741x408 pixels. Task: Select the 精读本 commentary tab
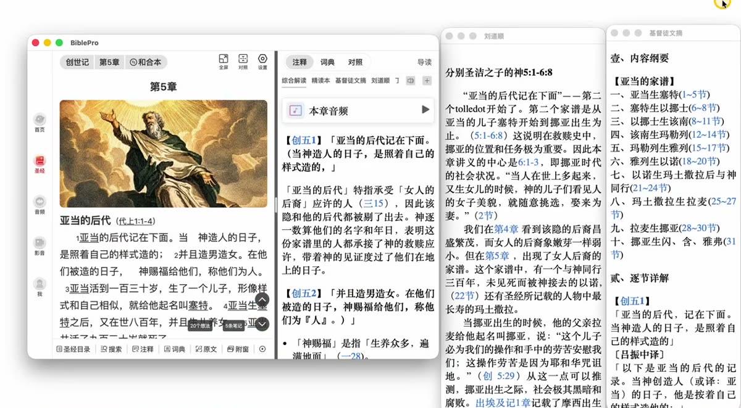pyautogui.click(x=320, y=81)
